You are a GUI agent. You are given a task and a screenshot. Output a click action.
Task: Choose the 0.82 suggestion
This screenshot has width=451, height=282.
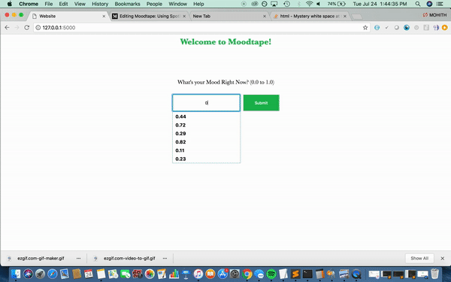[x=206, y=142]
